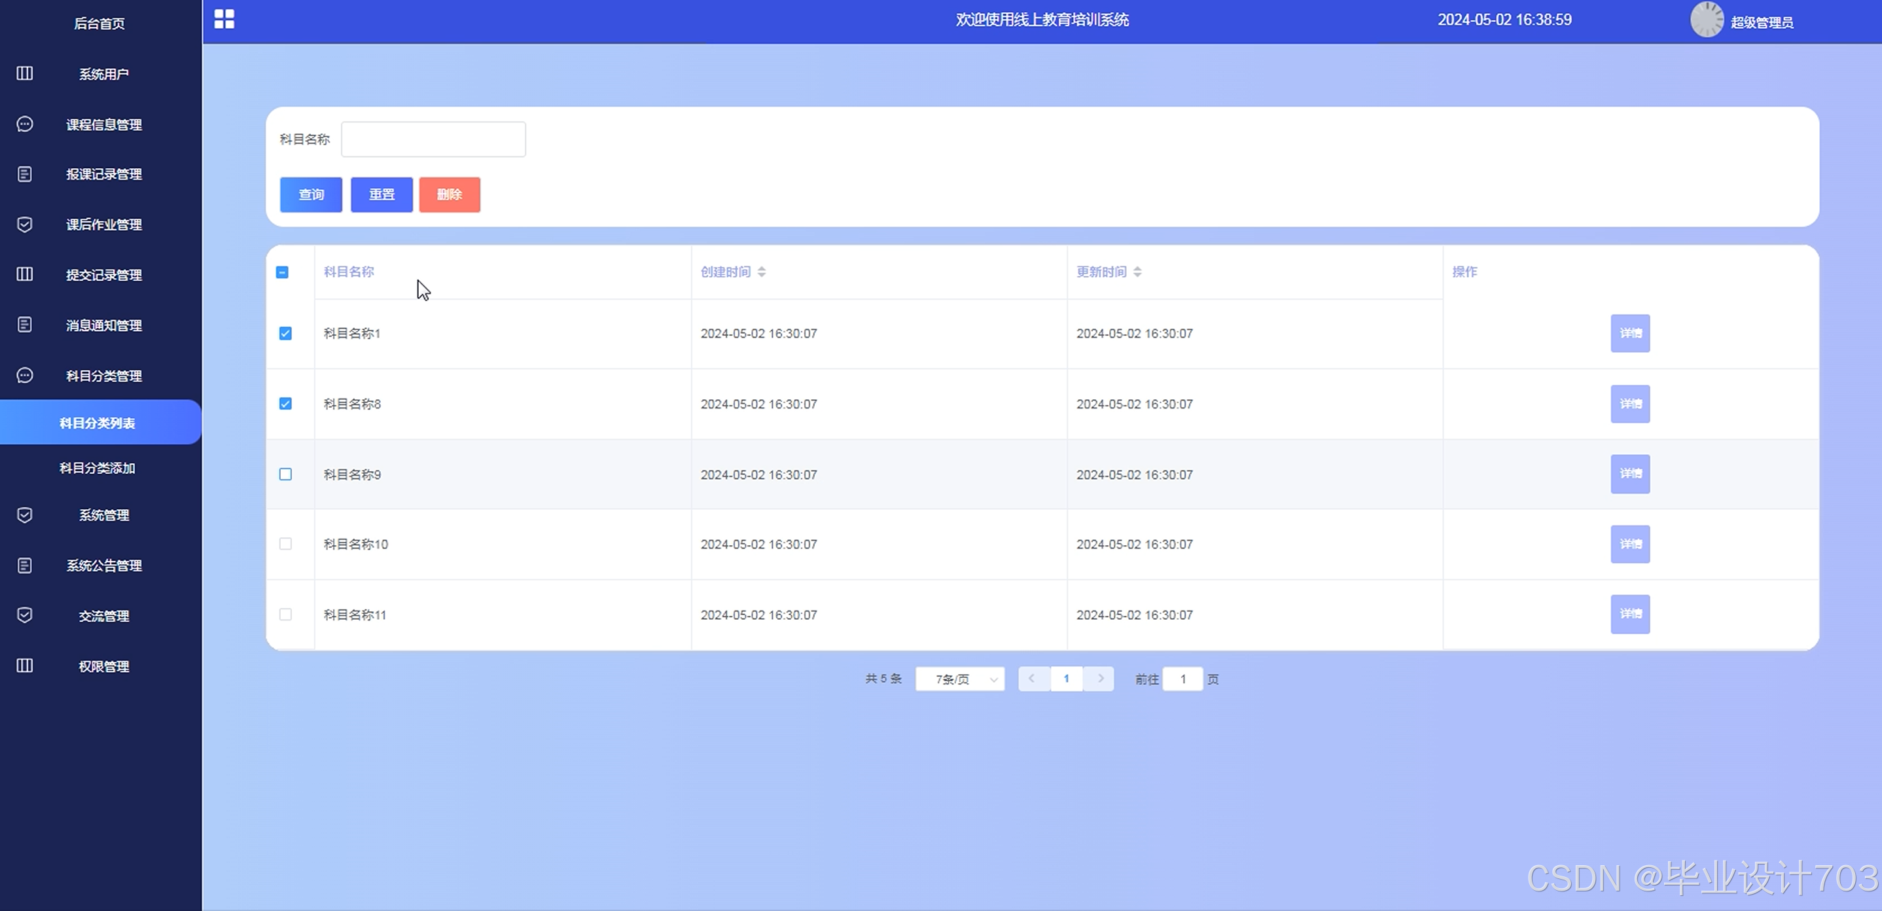
Task: Uncheck the 科目名称1 row checkbox
Action: [x=286, y=333]
